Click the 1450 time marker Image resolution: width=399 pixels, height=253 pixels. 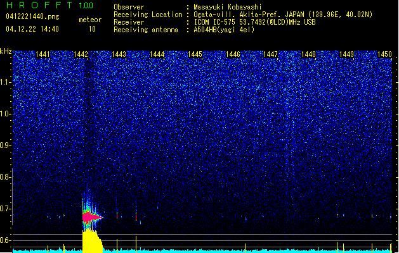point(384,54)
